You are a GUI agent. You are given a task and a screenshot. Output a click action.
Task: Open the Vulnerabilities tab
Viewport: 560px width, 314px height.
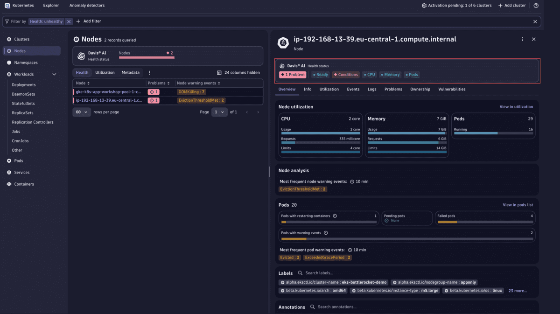pos(452,89)
